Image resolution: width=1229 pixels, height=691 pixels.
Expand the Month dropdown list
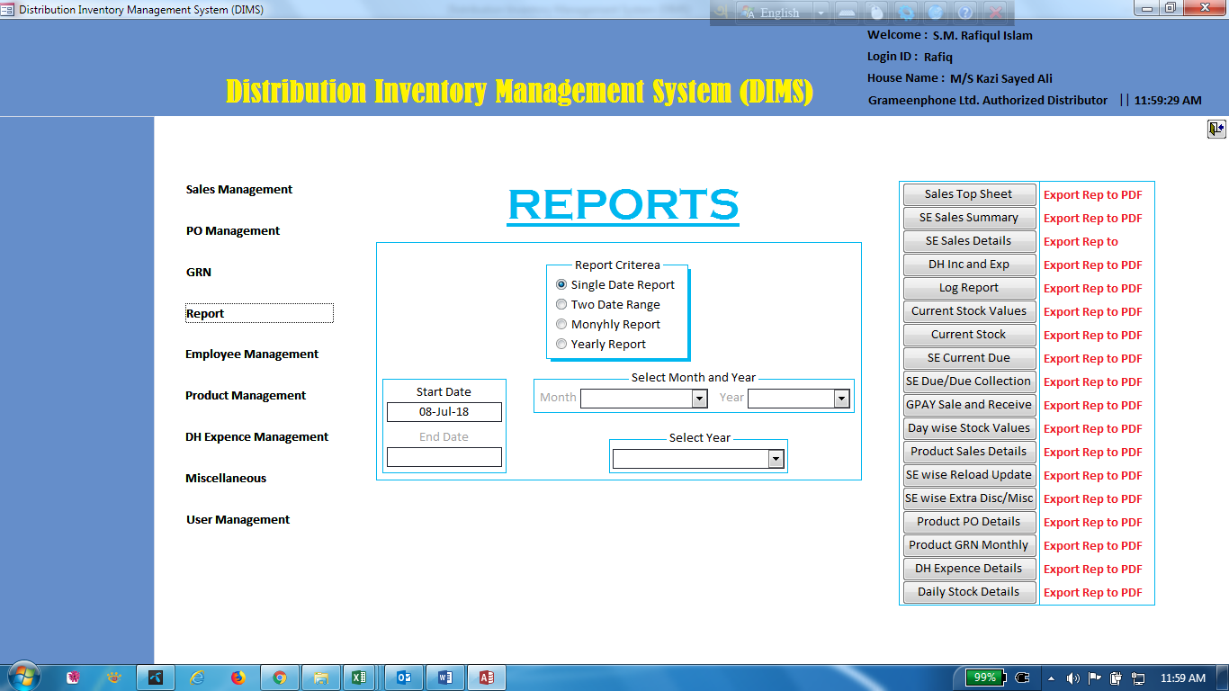point(699,399)
